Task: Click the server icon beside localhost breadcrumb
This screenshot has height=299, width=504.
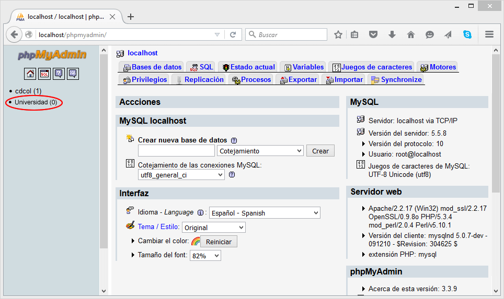Action: click(120, 54)
